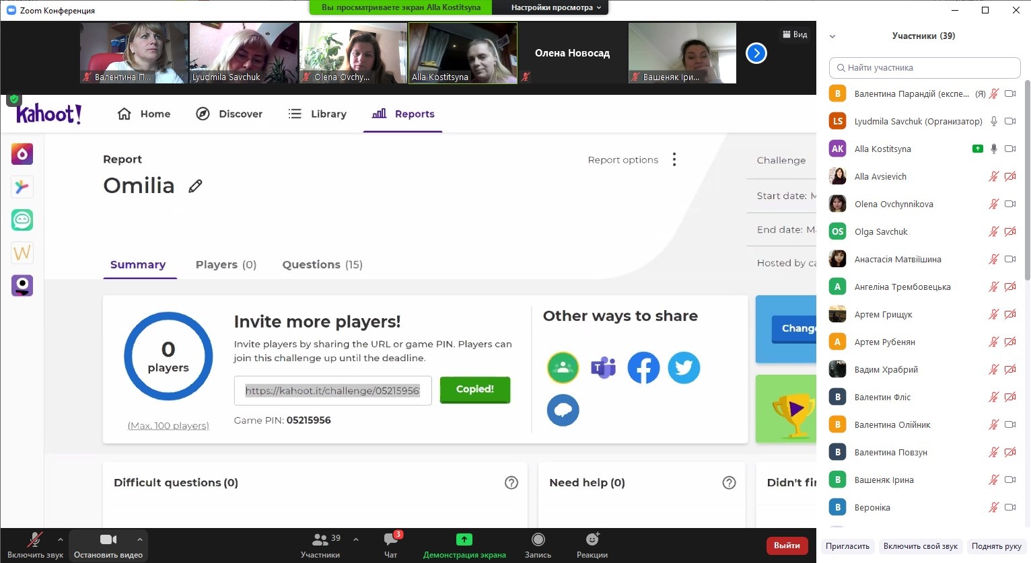Start recording with Запись button

click(x=538, y=544)
